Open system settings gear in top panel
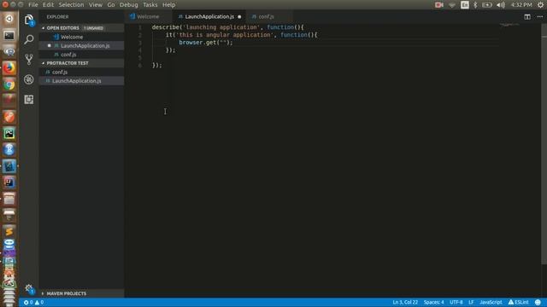This screenshot has width=547, height=307. pos(540,5)
